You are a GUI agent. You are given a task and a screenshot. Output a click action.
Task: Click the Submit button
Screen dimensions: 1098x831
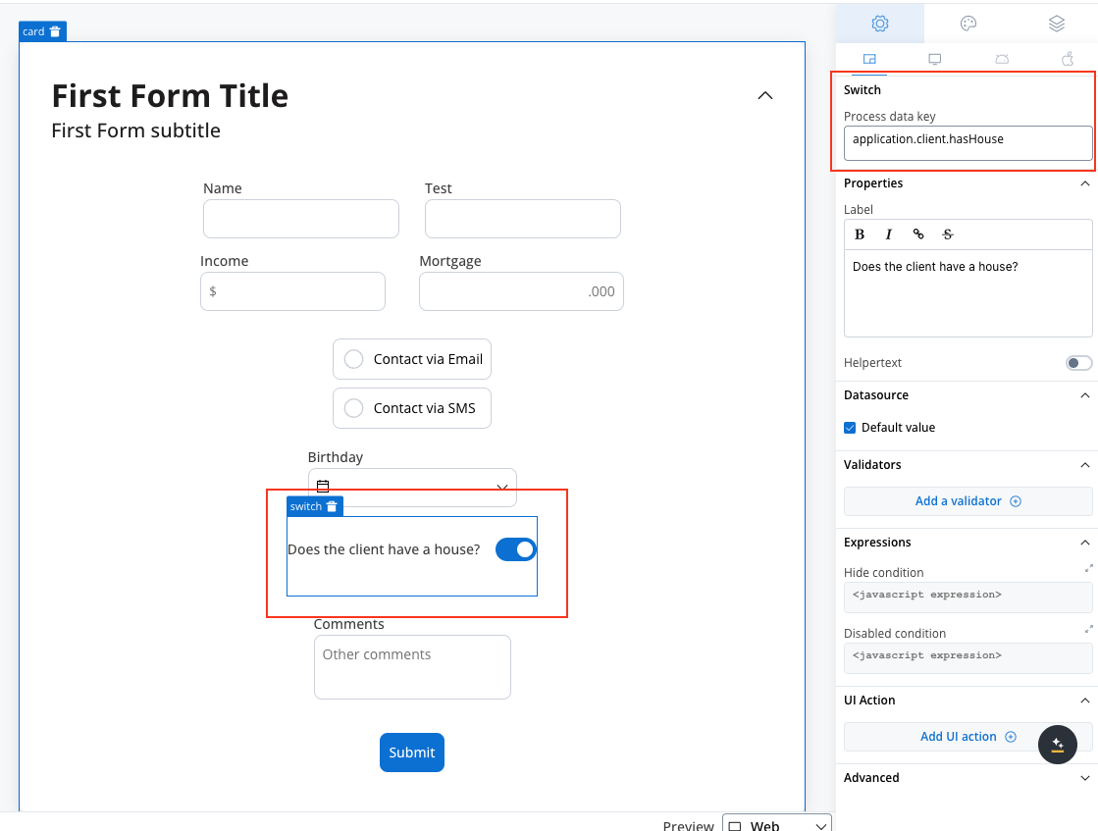[412, 753]
